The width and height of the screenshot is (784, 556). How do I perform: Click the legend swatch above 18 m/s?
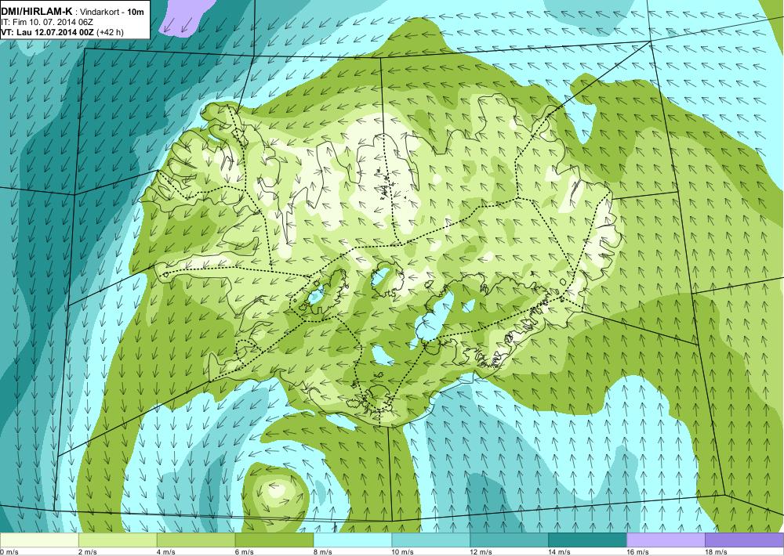click(x=744, y=540)
